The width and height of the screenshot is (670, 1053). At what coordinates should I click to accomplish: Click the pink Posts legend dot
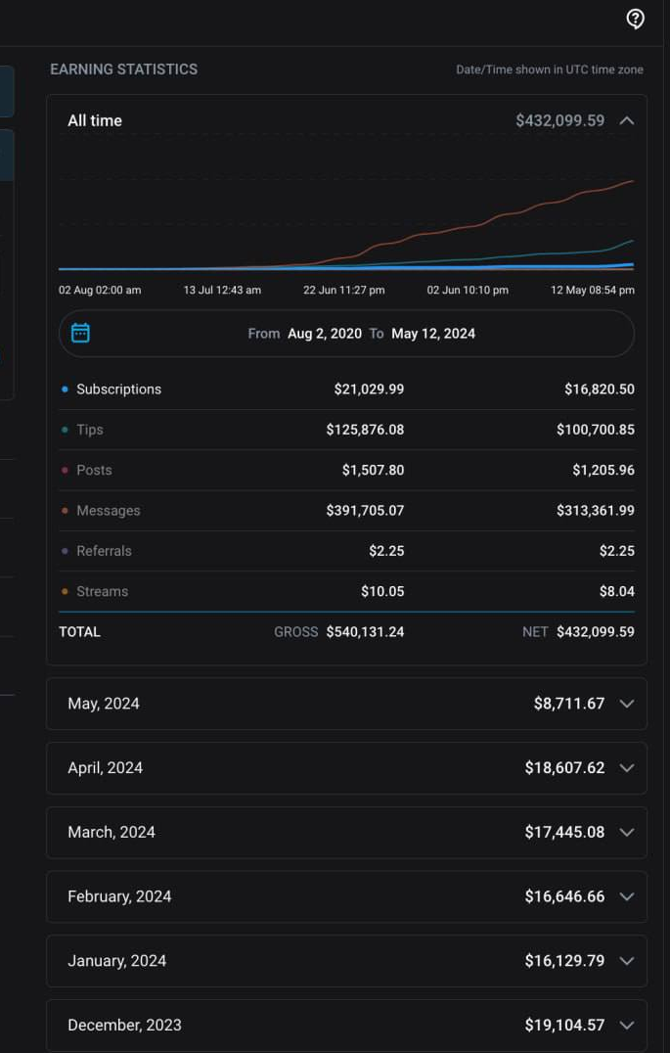click(x=64, y=470)
